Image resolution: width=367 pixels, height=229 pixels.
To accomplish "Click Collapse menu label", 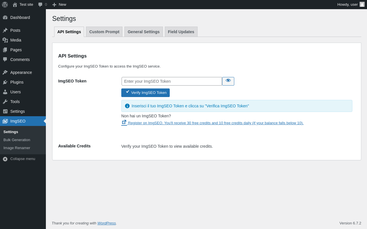I will coord(23,159).
